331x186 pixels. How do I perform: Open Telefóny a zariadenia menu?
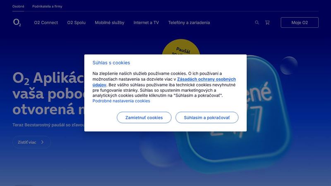[189, 23]
